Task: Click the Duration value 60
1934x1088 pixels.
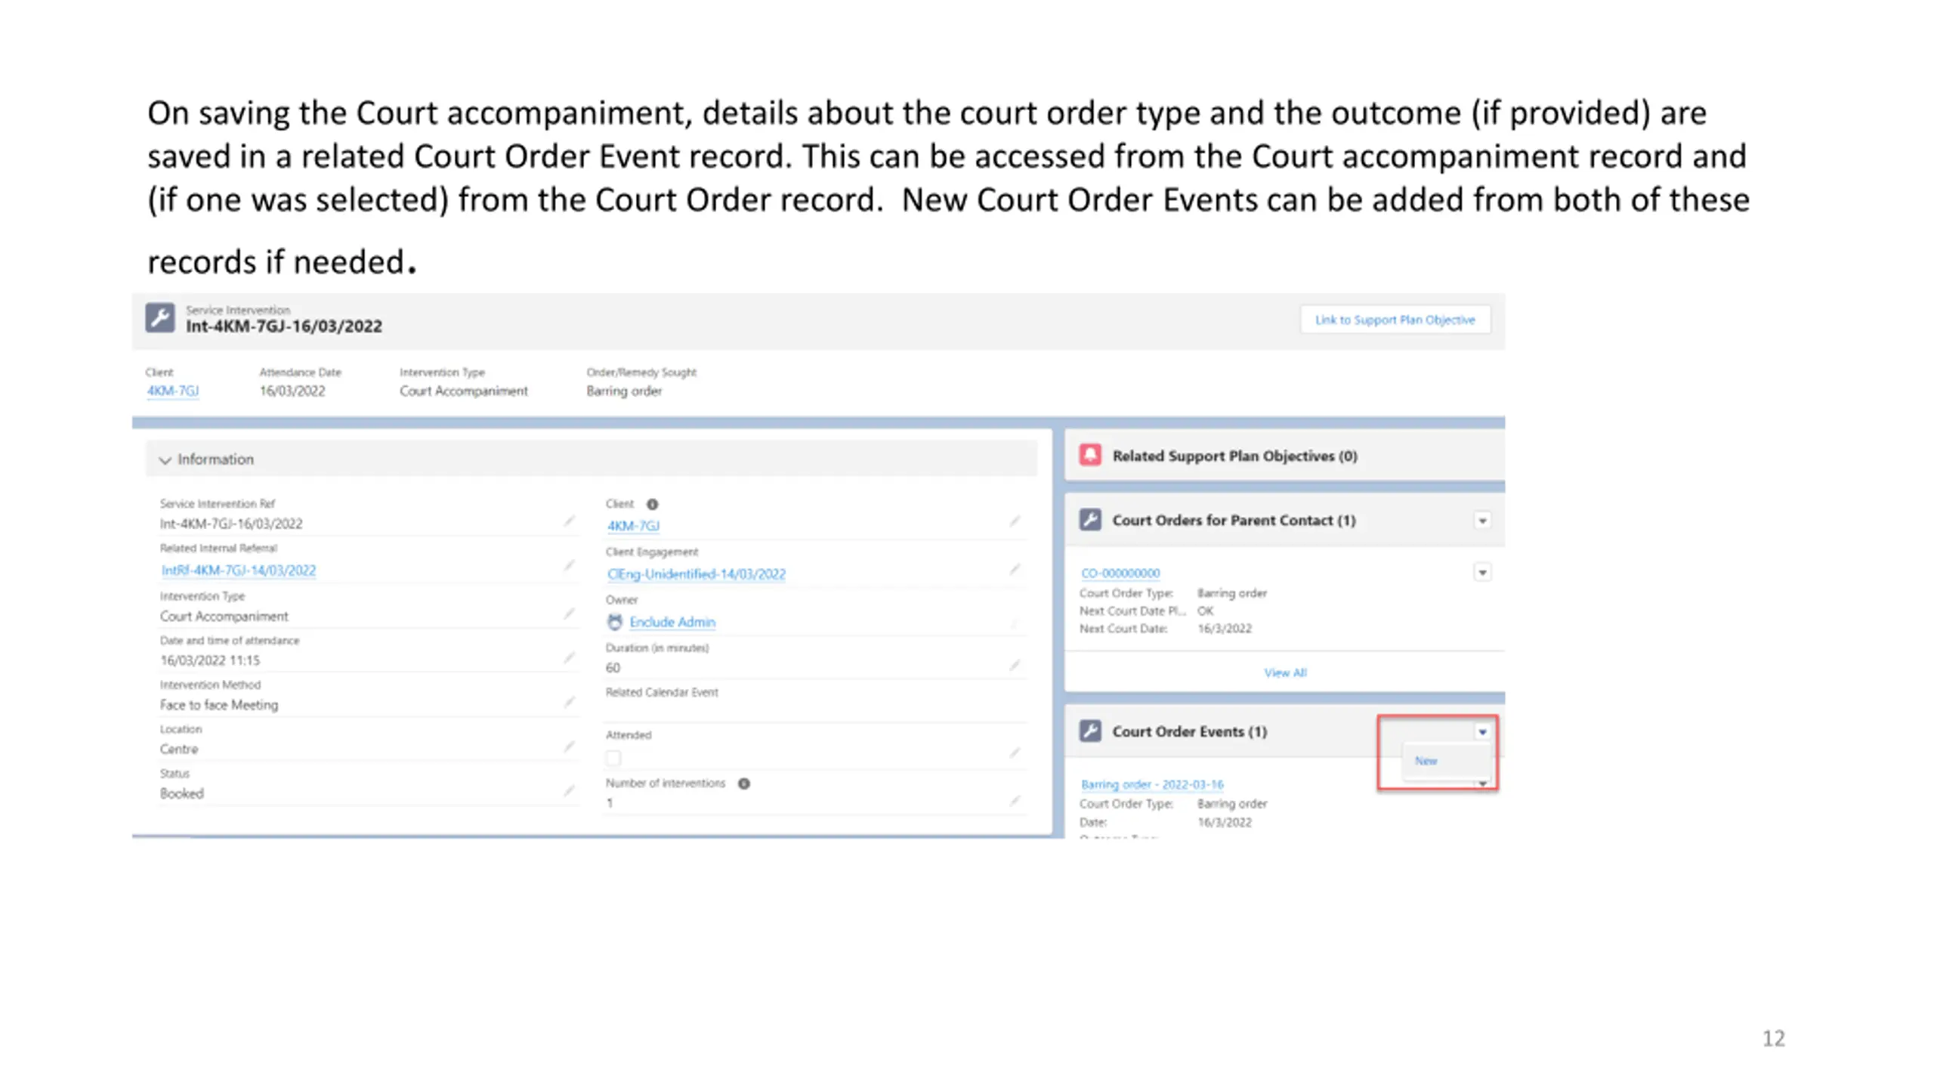Action: (x=613, y=668)
